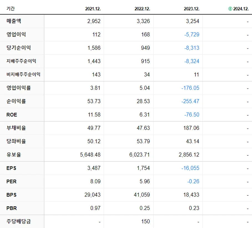Viewport: 252px width, 228px height.
Task: Select the -8,313 당기순이익 value for 2023
Action: pyautogui.click(x=192, y=48)
